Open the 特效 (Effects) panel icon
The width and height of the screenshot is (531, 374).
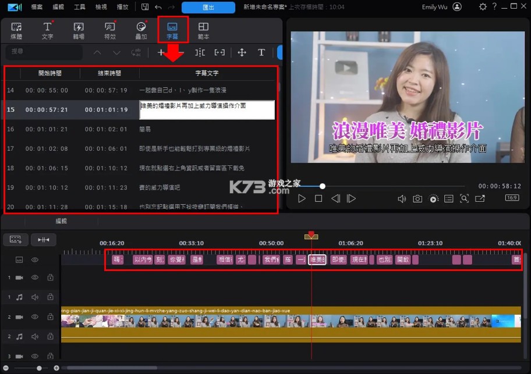[111, 29]
